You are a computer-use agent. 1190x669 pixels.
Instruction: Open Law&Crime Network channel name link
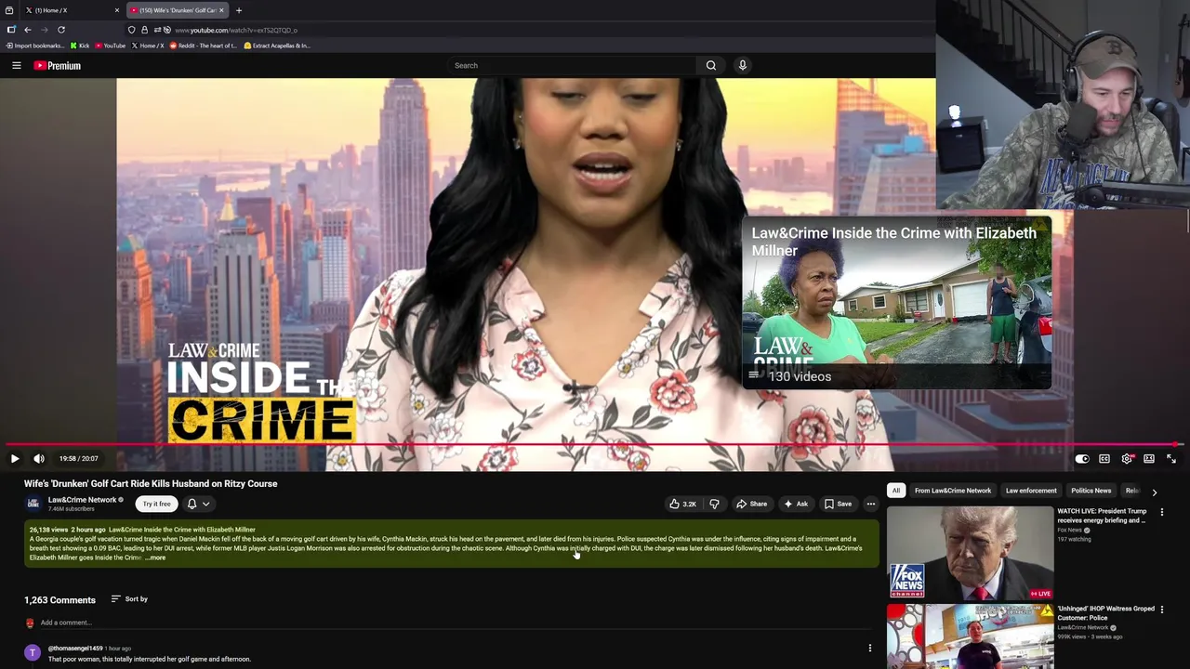tap(82, 500)
